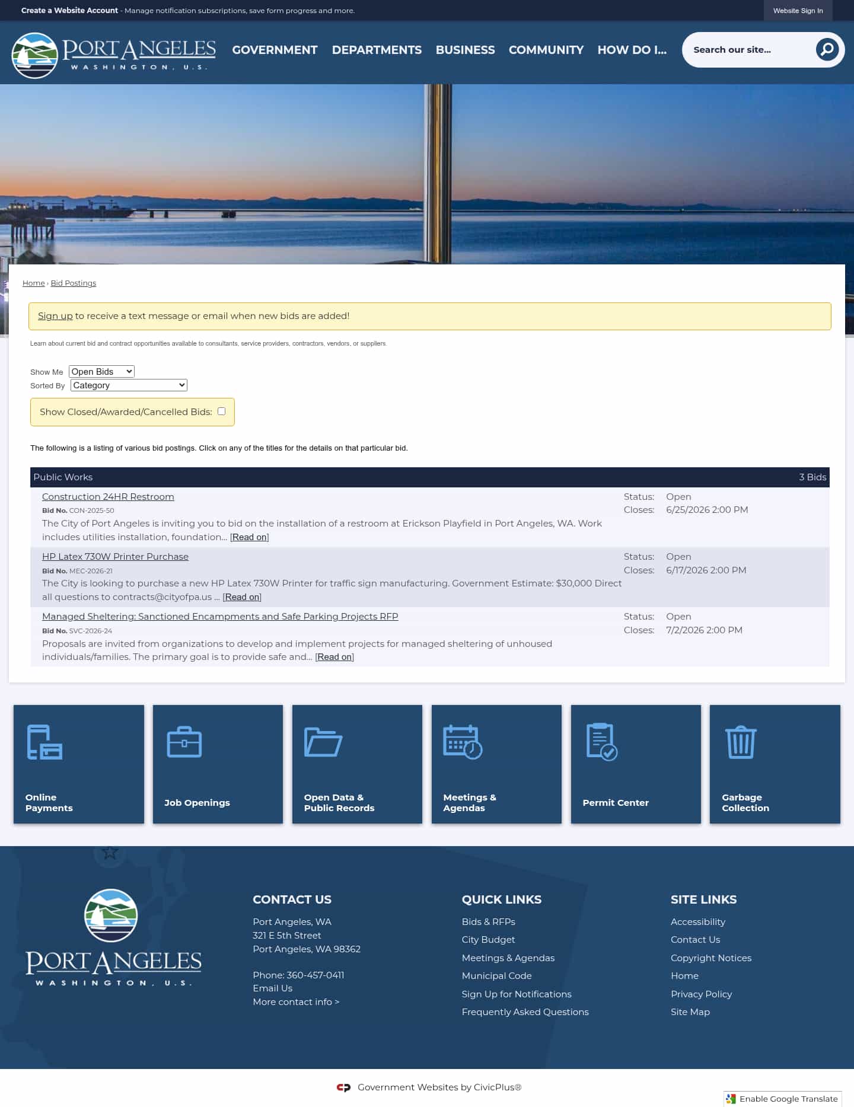Click Sign Up for Notifications link

[x=517, y=994]
